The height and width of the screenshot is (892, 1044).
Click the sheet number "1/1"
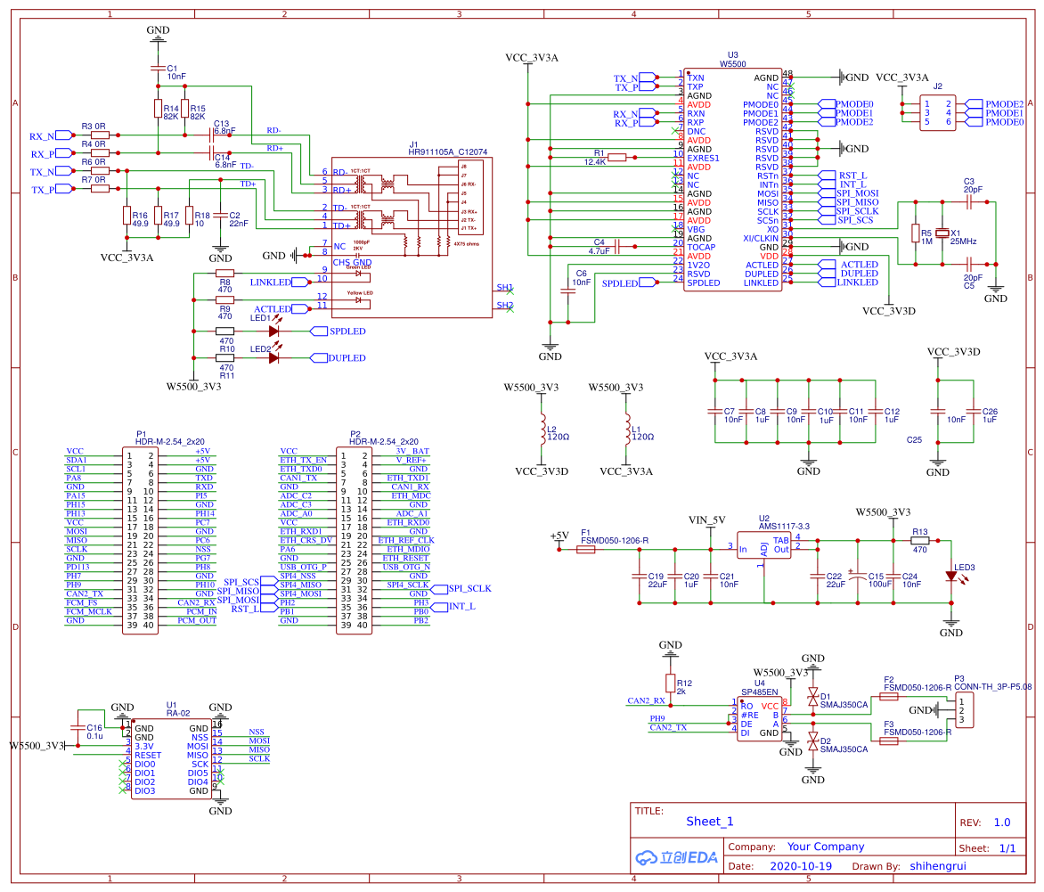coord(1007,848)
